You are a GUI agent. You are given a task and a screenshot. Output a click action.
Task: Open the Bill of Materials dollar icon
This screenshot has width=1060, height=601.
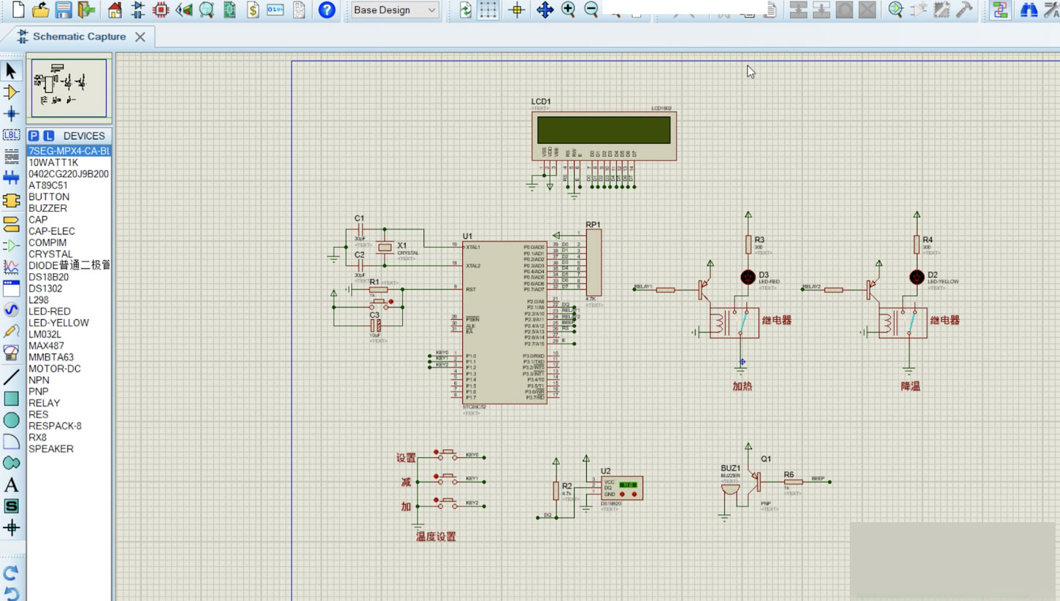pos(253,9)
